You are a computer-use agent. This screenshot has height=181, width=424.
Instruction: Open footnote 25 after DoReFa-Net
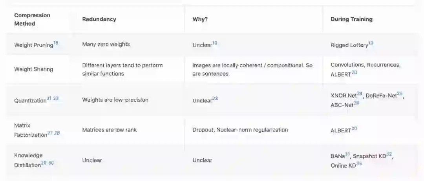click(x=400, y=94)
